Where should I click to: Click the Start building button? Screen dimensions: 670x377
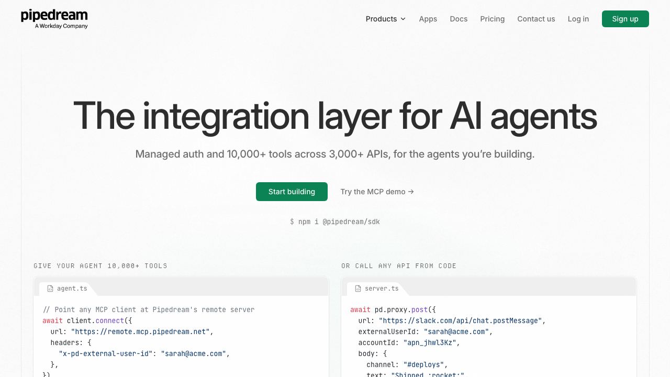tap(292, 192)
